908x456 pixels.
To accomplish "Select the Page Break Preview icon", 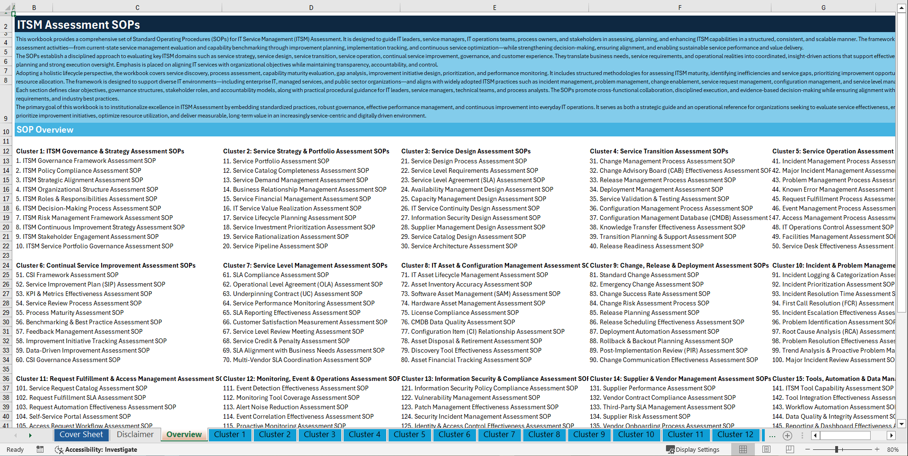I will (790, 449).
